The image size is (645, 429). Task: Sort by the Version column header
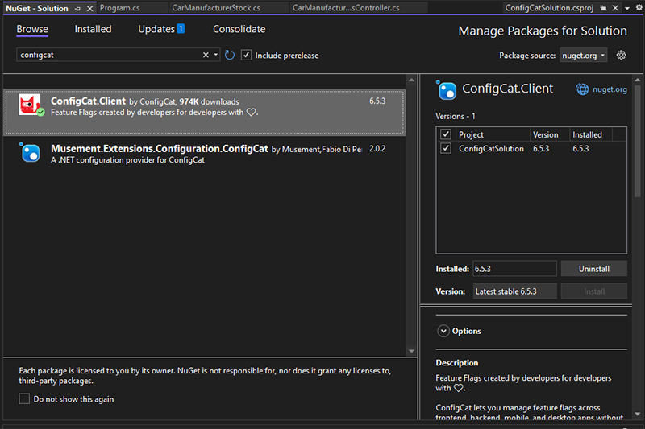tap(549, 134)
